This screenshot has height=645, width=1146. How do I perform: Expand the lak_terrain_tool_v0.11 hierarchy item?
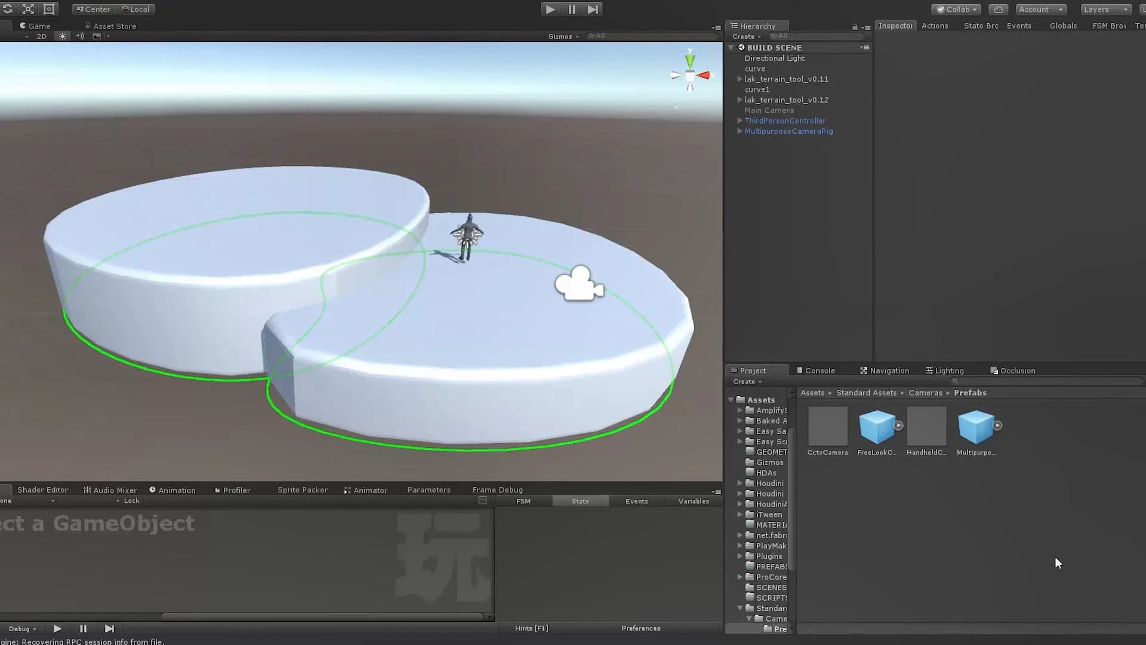(x=740, y=79)
